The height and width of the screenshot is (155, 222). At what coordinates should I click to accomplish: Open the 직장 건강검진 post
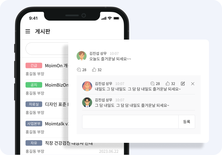point(69,143)
